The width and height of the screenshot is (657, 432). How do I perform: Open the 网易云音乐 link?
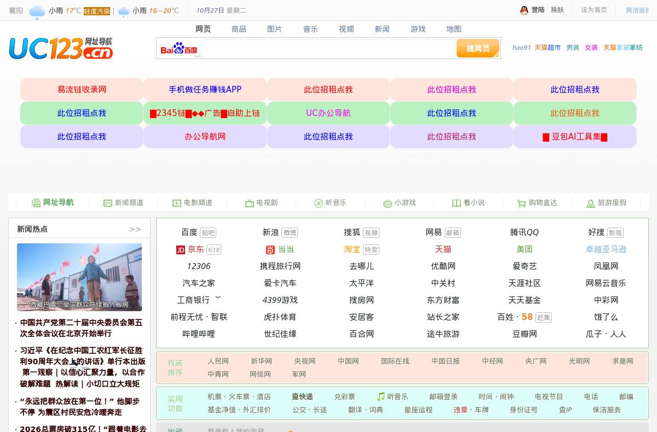point(606,283)
